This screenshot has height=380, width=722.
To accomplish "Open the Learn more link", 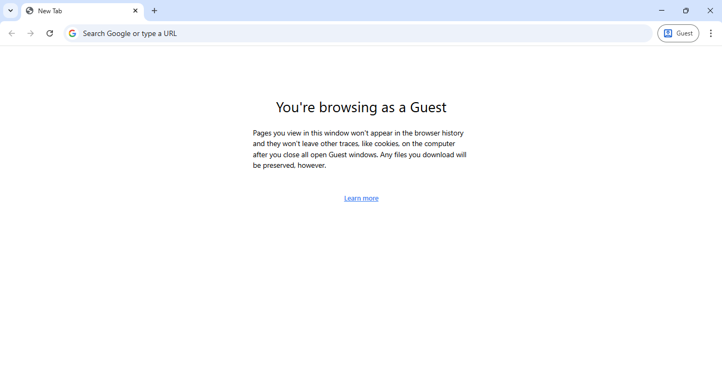I will [x=361, y=198].
